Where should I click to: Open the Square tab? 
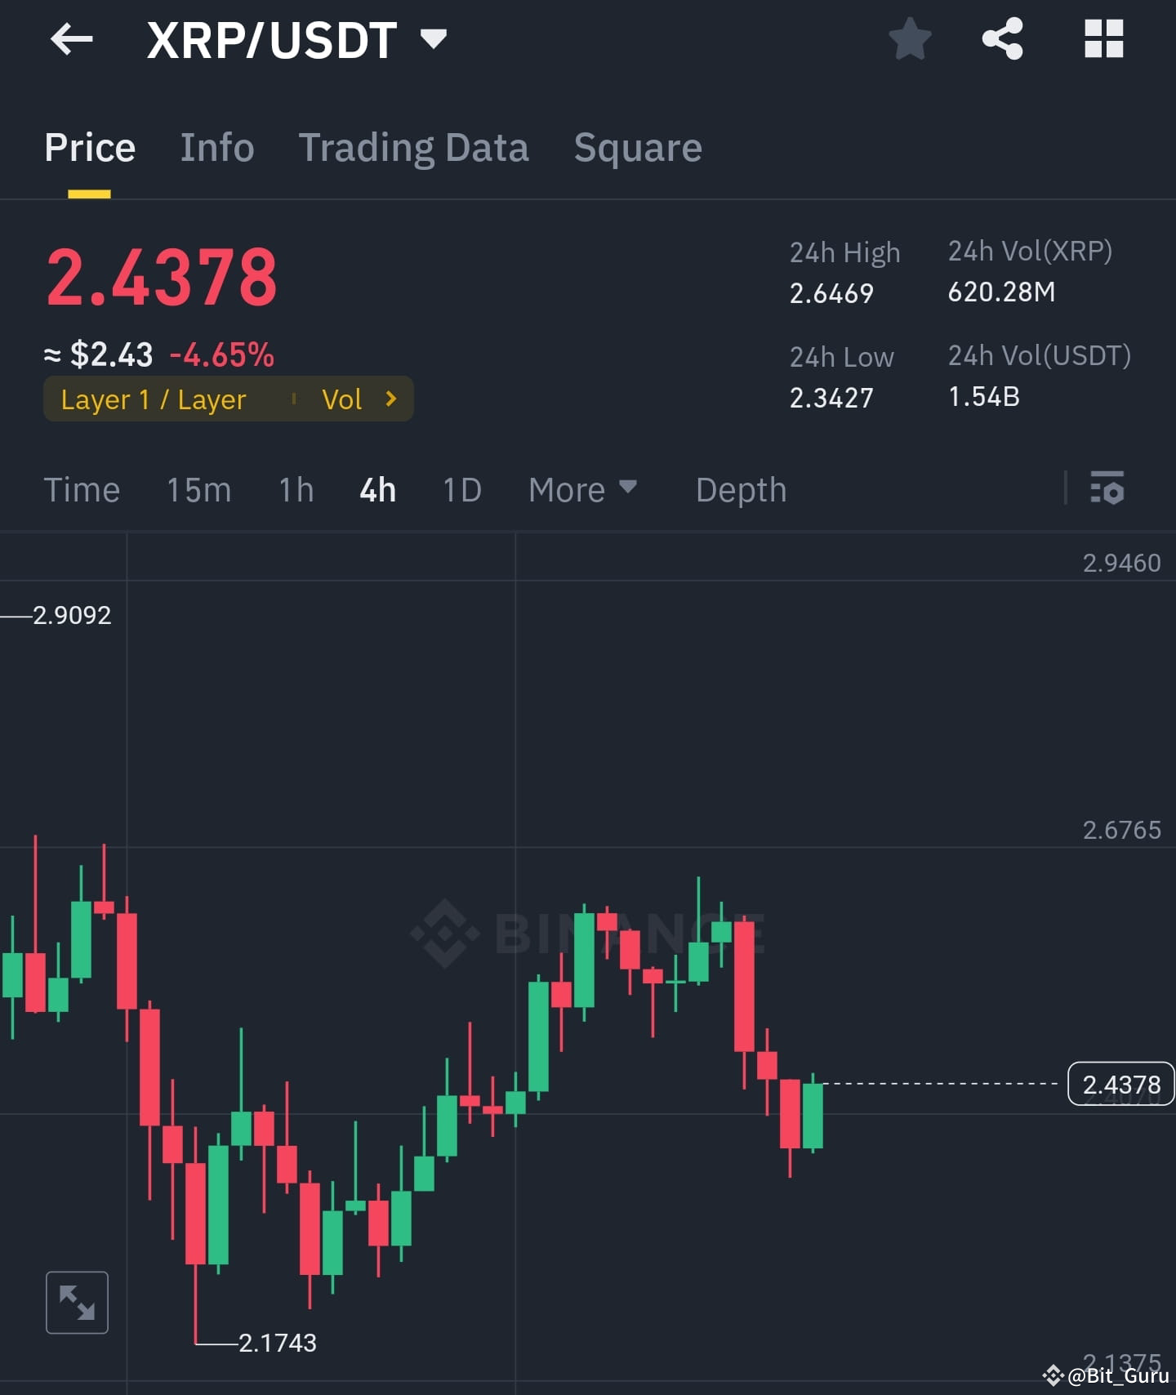point(638,148)
